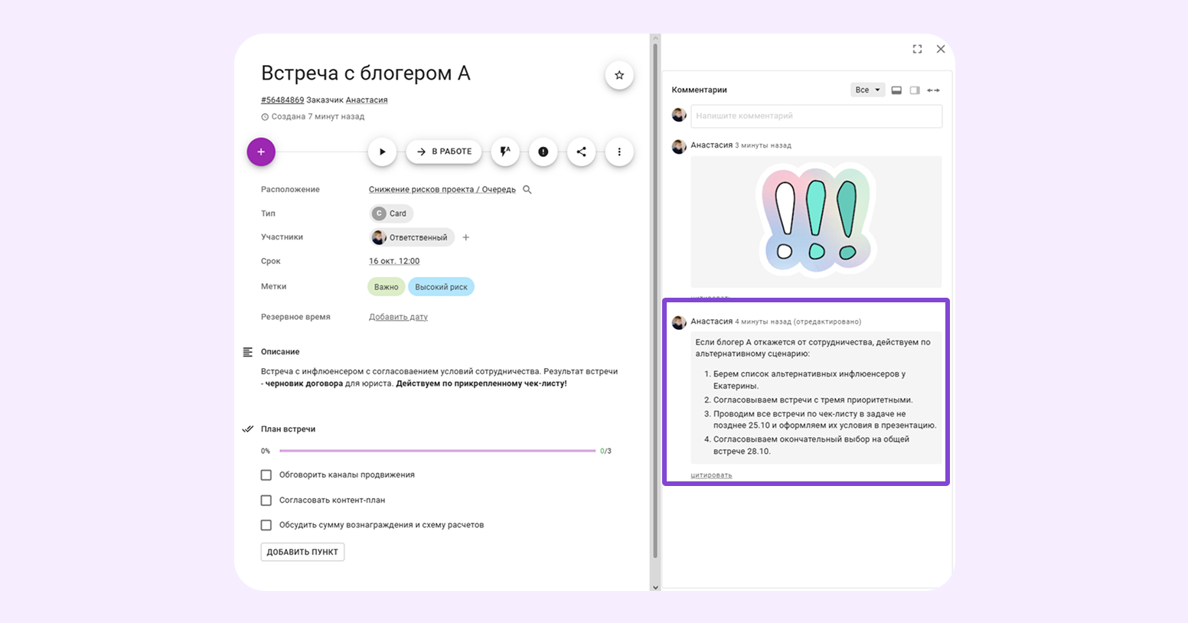
Task: Open the 'Все' comments filter dropdown
Action: pyautogui.click(x=867, y=90)
